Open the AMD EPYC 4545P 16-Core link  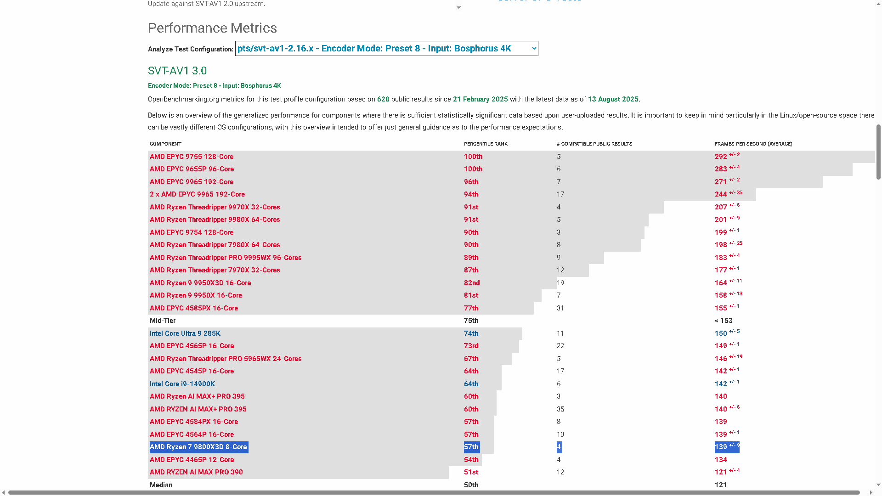pyautogui.click(x=192, y=371)
